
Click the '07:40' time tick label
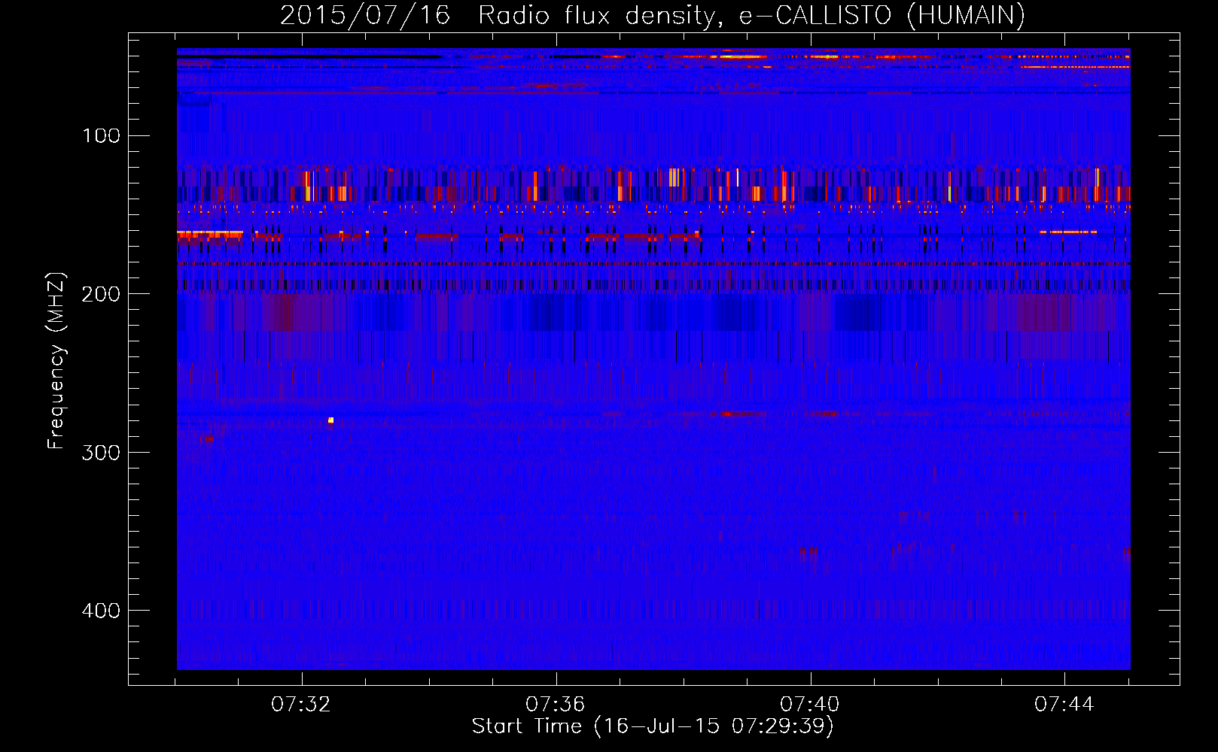[810, 705]
